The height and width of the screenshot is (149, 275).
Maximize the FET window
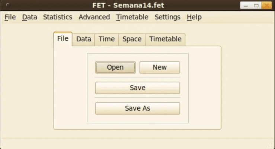256,6
